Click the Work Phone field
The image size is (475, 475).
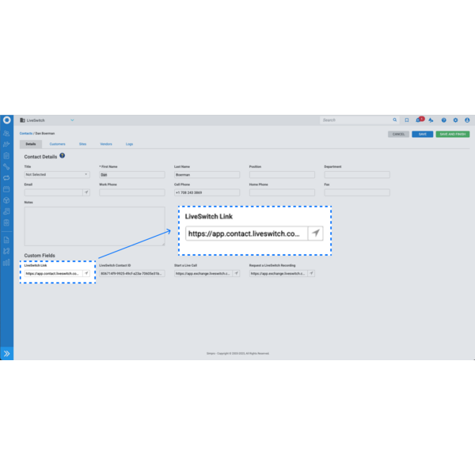(x=132, y=192)
